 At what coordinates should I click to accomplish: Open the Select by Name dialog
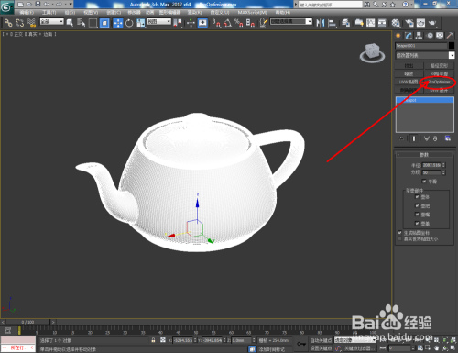81,23
